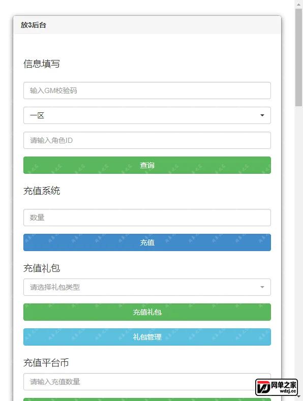Viewport: 303px width, 401px height.
Task: Click the 放3后台 panel header
Action: point(147,25)
